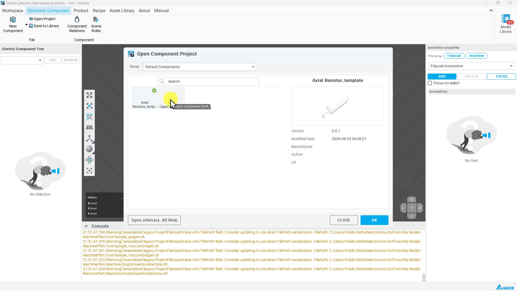Open the Product tab
Image resolution: width=517 pixels, height=291 pixels.
pos(81,11)
